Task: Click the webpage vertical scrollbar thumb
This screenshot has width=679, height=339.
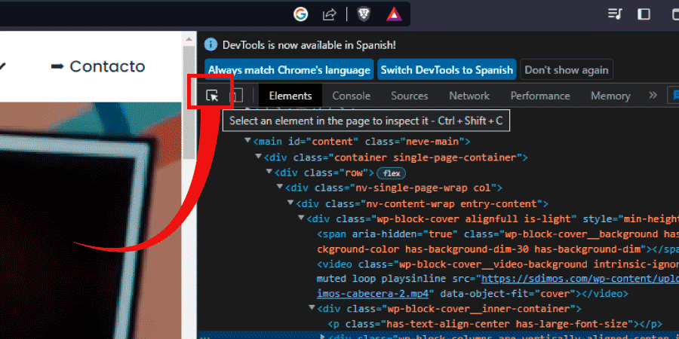Action: click(x=189, y=102)
